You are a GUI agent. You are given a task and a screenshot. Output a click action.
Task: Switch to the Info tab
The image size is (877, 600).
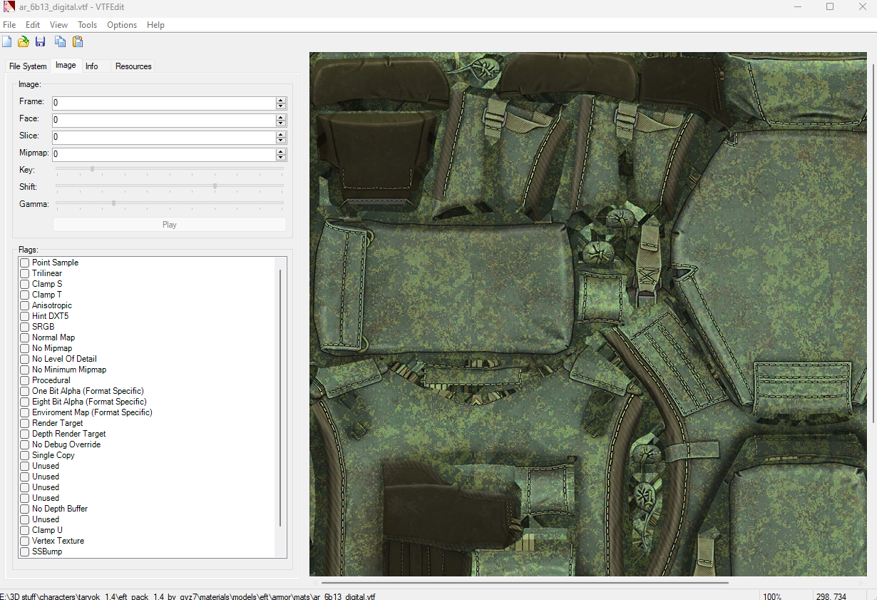coord(92,66)
